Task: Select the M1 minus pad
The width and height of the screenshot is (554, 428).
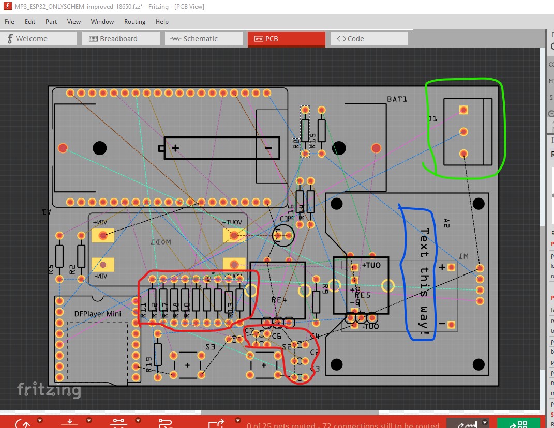Action: click(451, 325)
